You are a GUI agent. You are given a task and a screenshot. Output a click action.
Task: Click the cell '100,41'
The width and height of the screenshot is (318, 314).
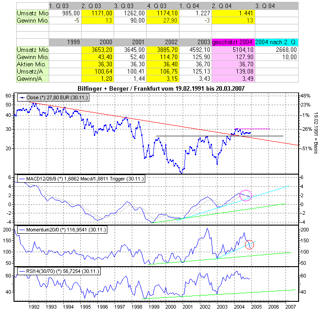point(130,71)
